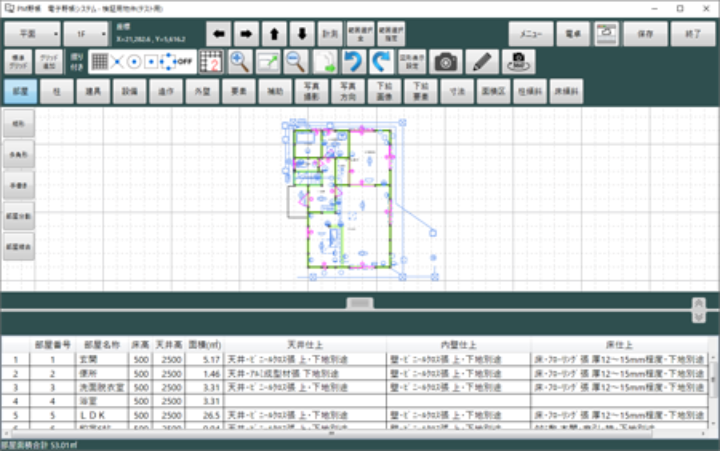Pan the drawing up with the up arrow

(274, 34)
